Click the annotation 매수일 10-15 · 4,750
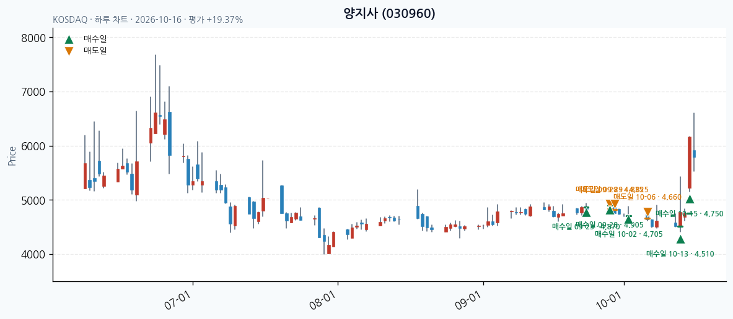The image size is (733, 319). [690, 214]
